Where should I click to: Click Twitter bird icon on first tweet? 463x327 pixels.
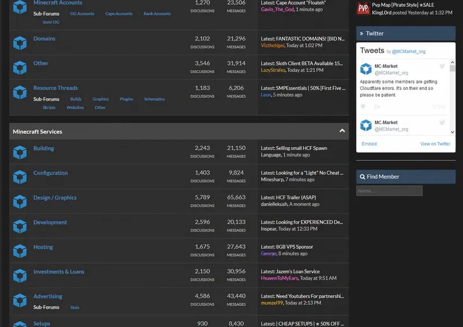[x=442, y=66]
